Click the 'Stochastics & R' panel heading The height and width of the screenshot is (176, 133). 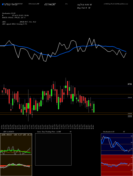[109, 132]
